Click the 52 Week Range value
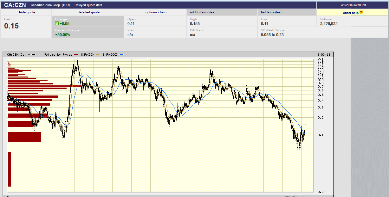 pyautogui.click(x=272, y=34)
